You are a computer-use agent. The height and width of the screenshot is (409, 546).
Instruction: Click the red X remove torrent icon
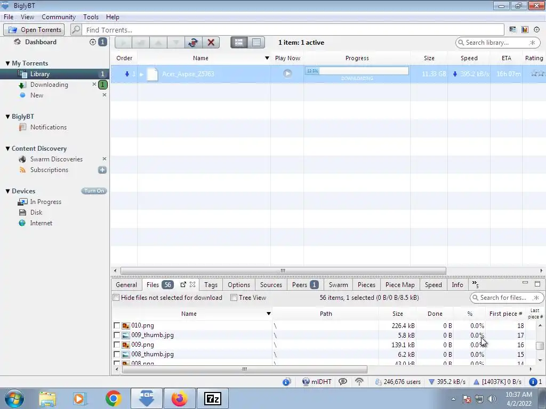coord(211,43)
